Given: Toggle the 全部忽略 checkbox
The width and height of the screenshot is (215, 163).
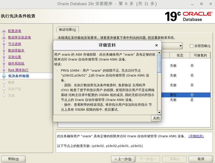Looking at the screenshot, I should tap(191, 46).
